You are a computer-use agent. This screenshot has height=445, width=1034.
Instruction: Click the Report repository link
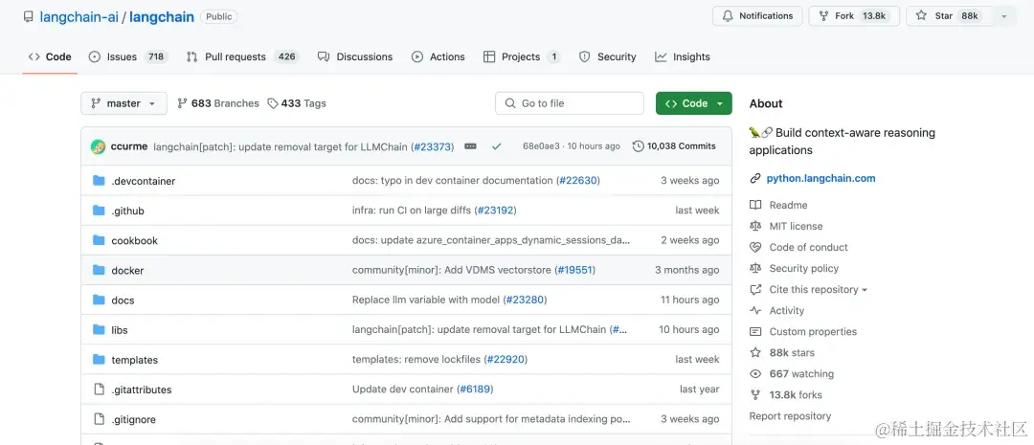coord(790,416)
